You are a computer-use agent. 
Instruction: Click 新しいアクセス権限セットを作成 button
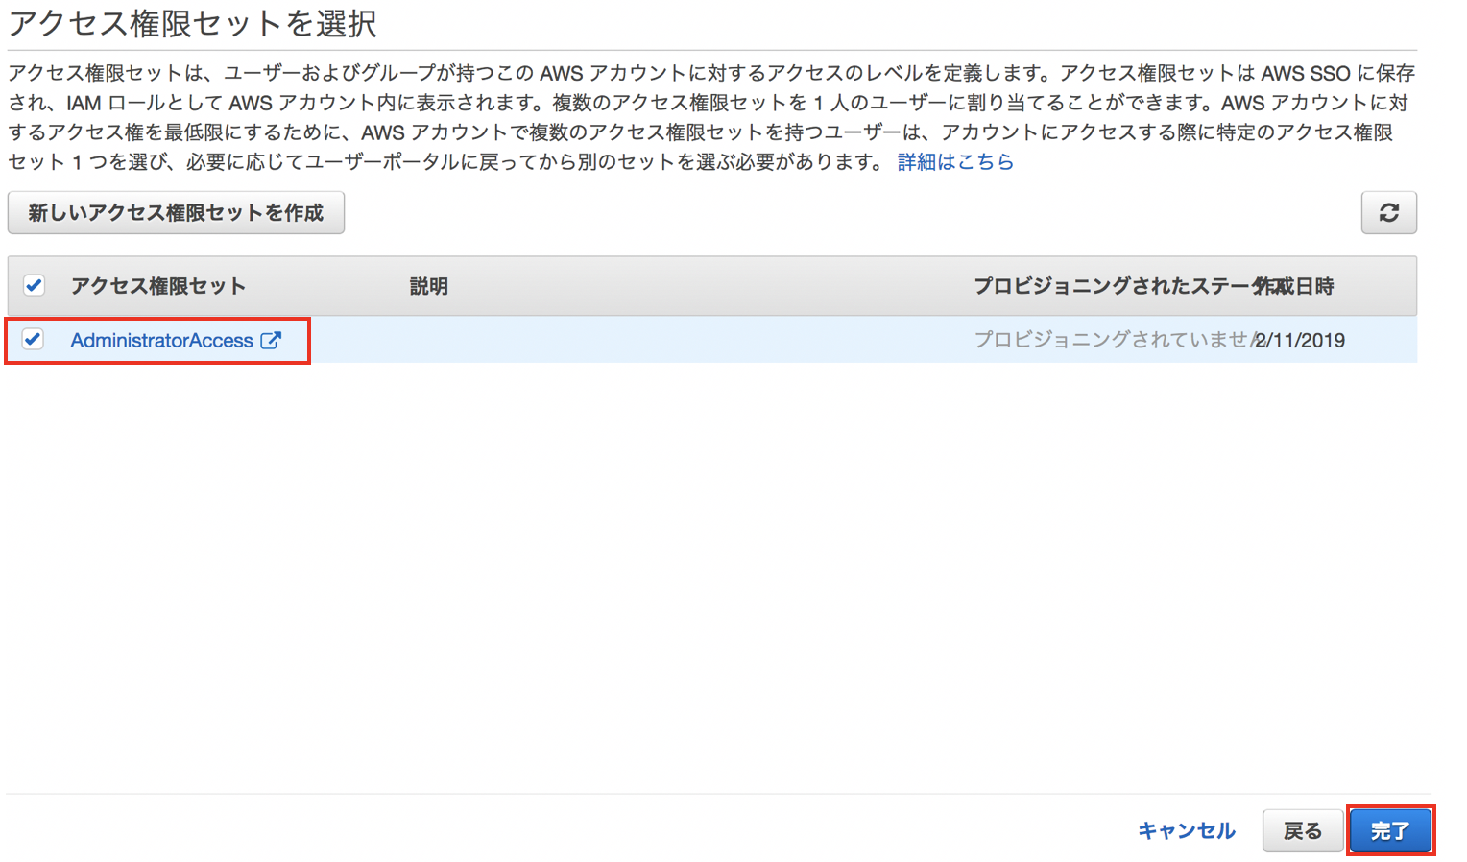(176, 213)
